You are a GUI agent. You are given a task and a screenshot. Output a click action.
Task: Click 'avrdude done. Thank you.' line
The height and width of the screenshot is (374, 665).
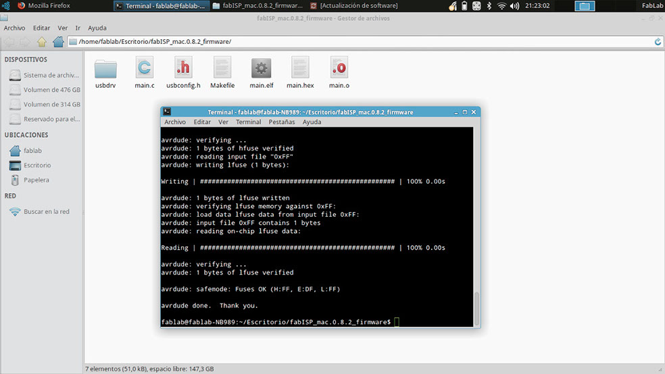210,306
